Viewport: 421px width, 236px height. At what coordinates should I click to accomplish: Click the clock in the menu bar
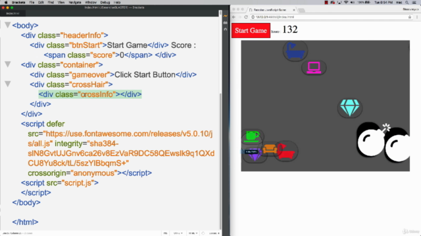[x=383, y=3]
